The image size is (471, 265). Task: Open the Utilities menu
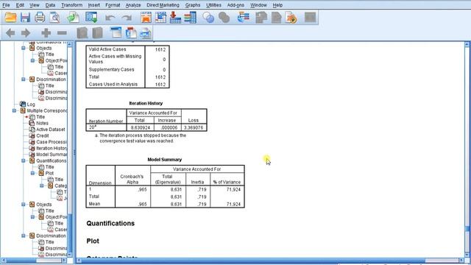point(213,5)
